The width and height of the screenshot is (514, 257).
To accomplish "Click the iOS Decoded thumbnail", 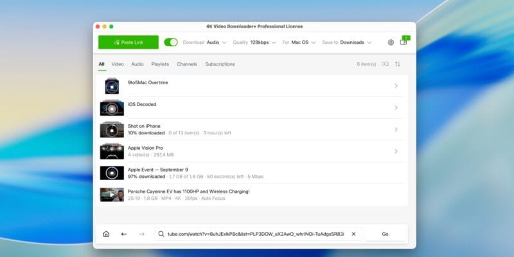I will pyautogui.click(x=112, y=108).
